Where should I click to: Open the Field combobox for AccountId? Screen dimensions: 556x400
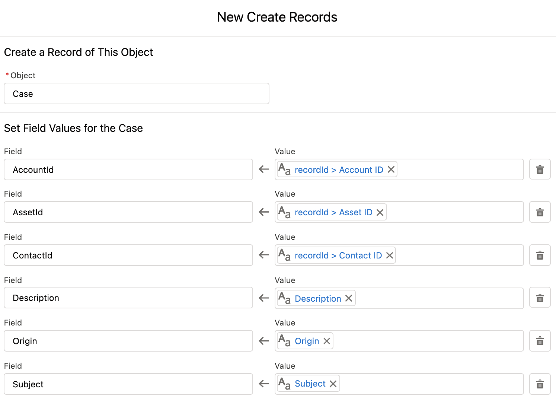[x=128, y=169]
